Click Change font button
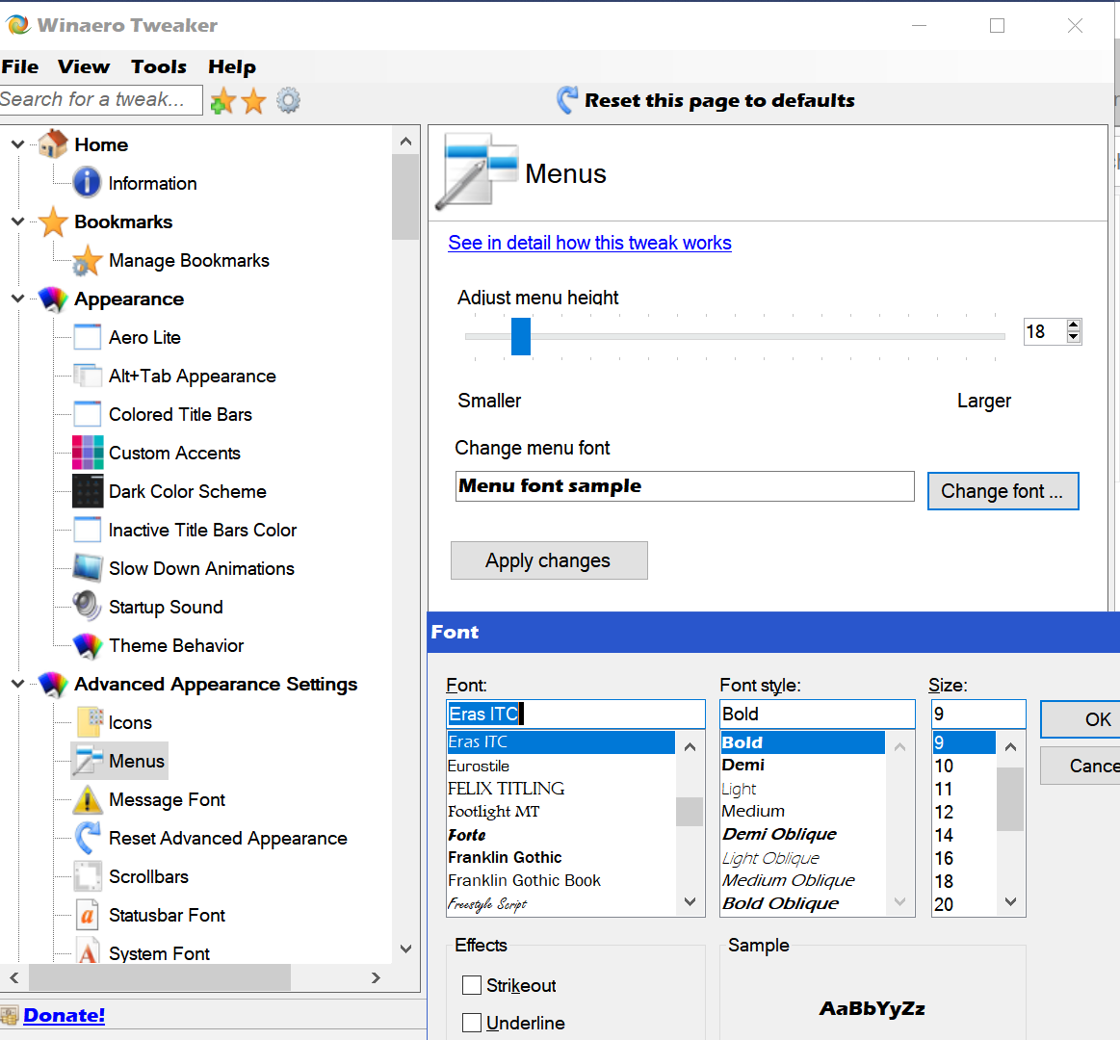Screen dimensions: 1120x1040 pyautogui.click(x=1003, y=491)
